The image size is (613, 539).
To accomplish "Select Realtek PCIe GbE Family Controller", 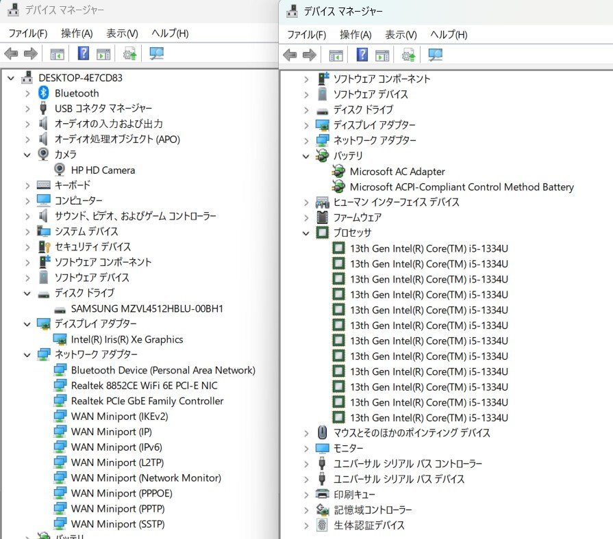I will (147, 401).
